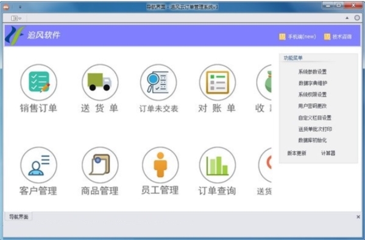This screenshot has width=365, height=240.
Task: Click the 功能菜单 panel header
Action: (293, 58)
